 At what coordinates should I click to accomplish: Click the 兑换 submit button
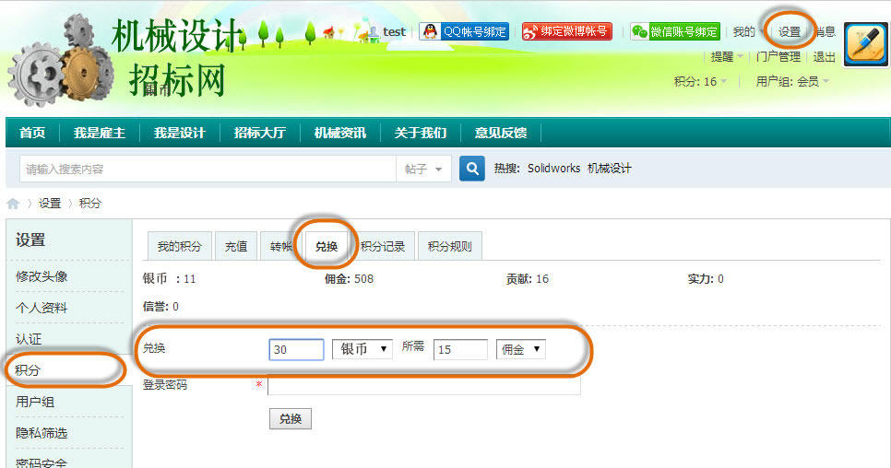point(291,418)
